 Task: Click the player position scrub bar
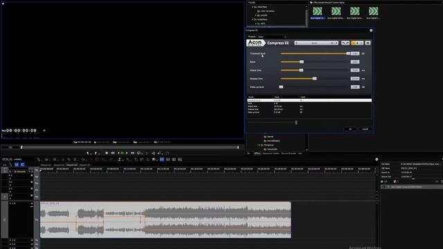coord(130,147)
